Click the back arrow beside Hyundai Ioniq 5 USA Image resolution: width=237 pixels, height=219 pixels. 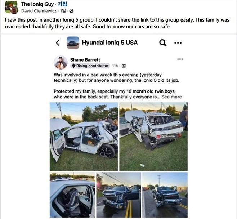point(58,43)
